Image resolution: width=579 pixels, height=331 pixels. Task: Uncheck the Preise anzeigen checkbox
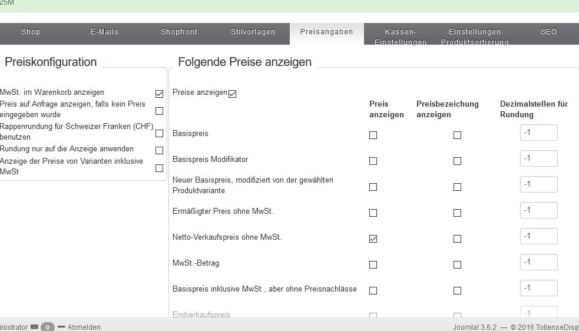(x=232, y=94)
